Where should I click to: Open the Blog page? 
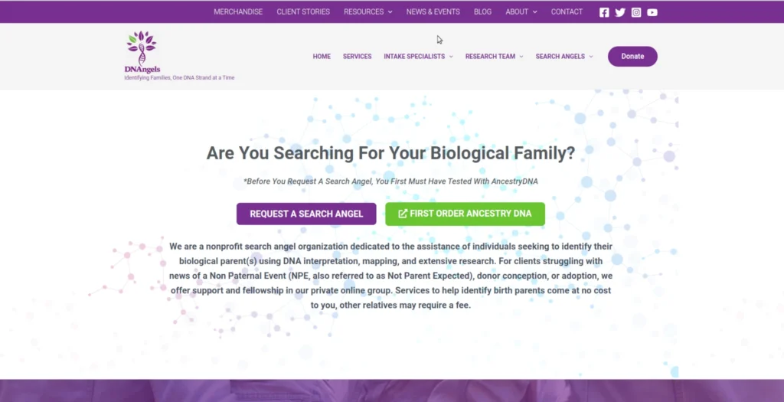coord(482,12)
